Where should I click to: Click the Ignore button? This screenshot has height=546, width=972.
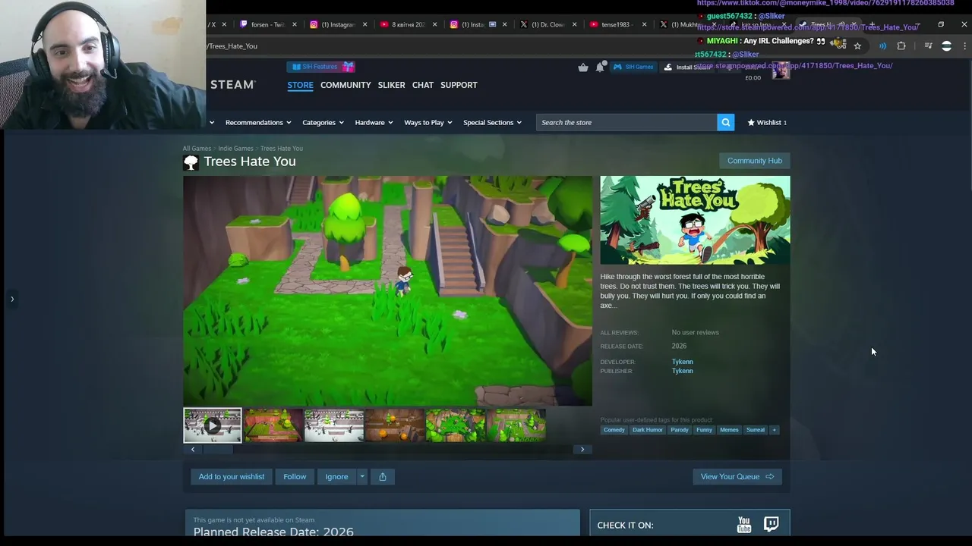(336, 476)
